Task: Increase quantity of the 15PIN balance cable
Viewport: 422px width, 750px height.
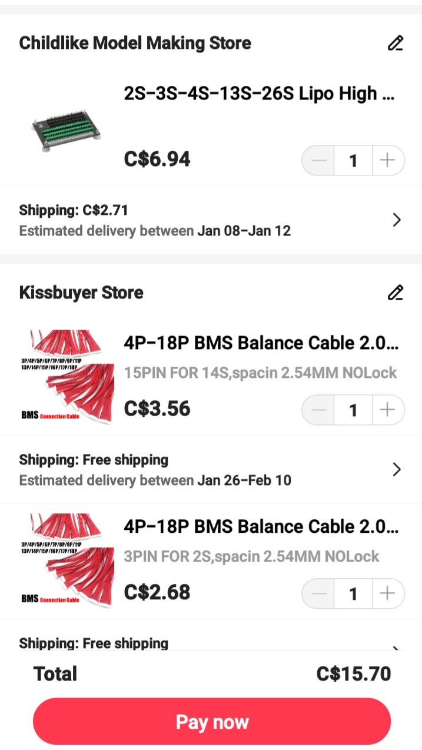Action: tap(388, 410)
